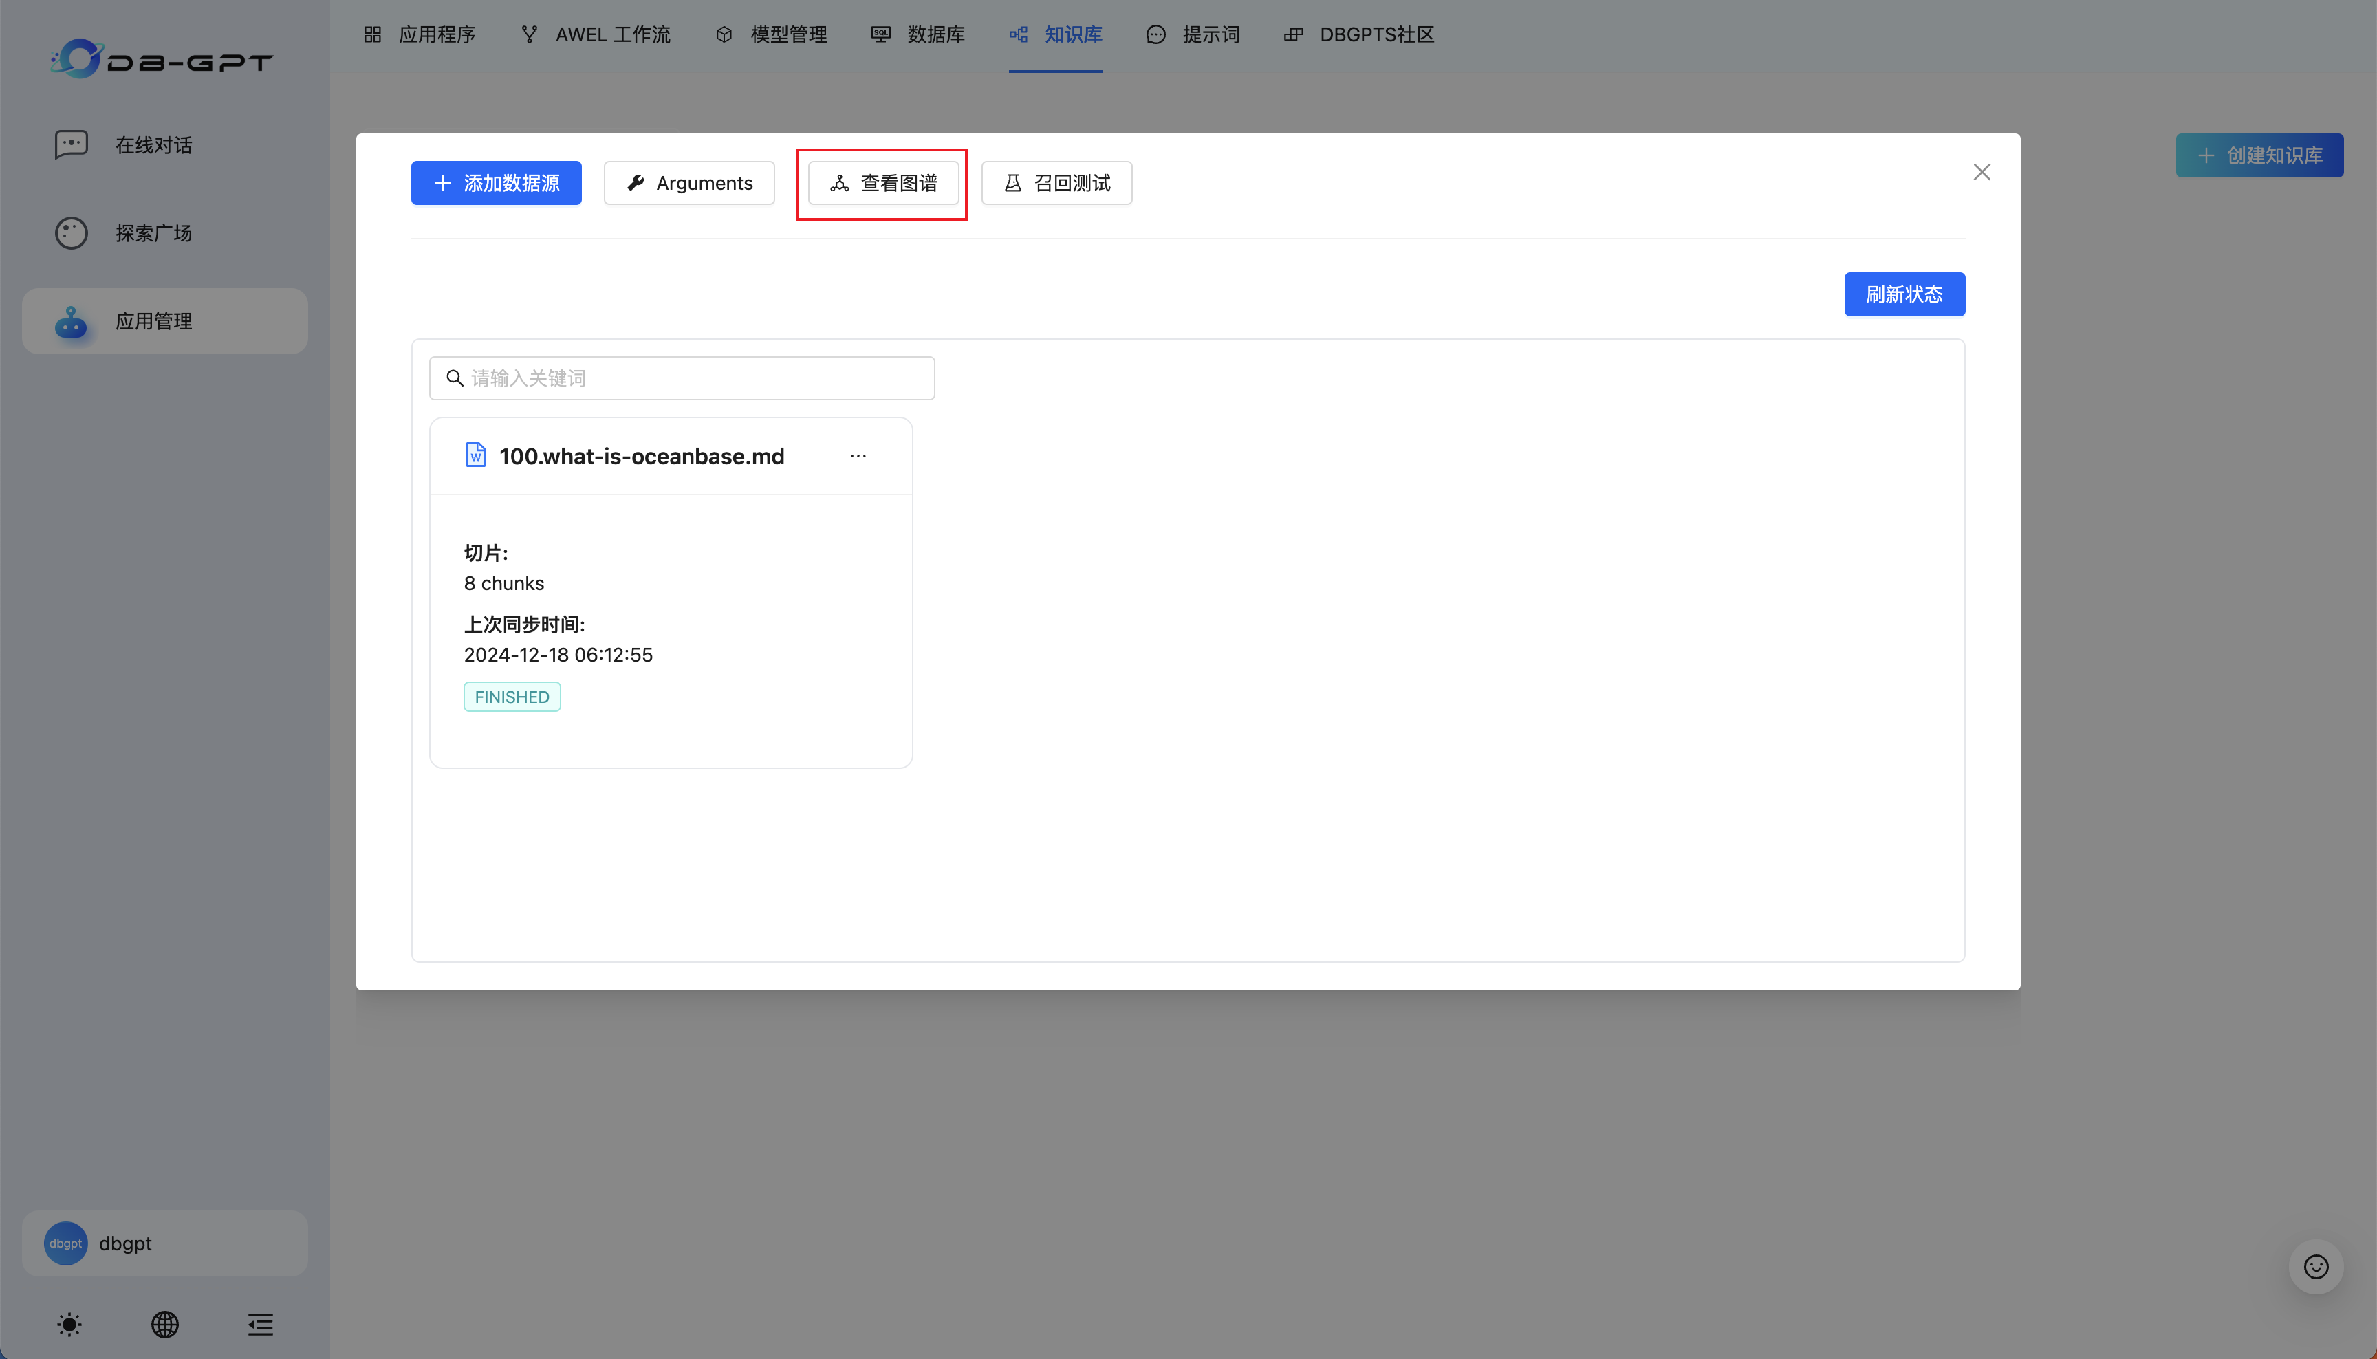The width and height of the screenshot is (2377, 1359).
Task: Open Arguments settings button
Action: (688, 183)
